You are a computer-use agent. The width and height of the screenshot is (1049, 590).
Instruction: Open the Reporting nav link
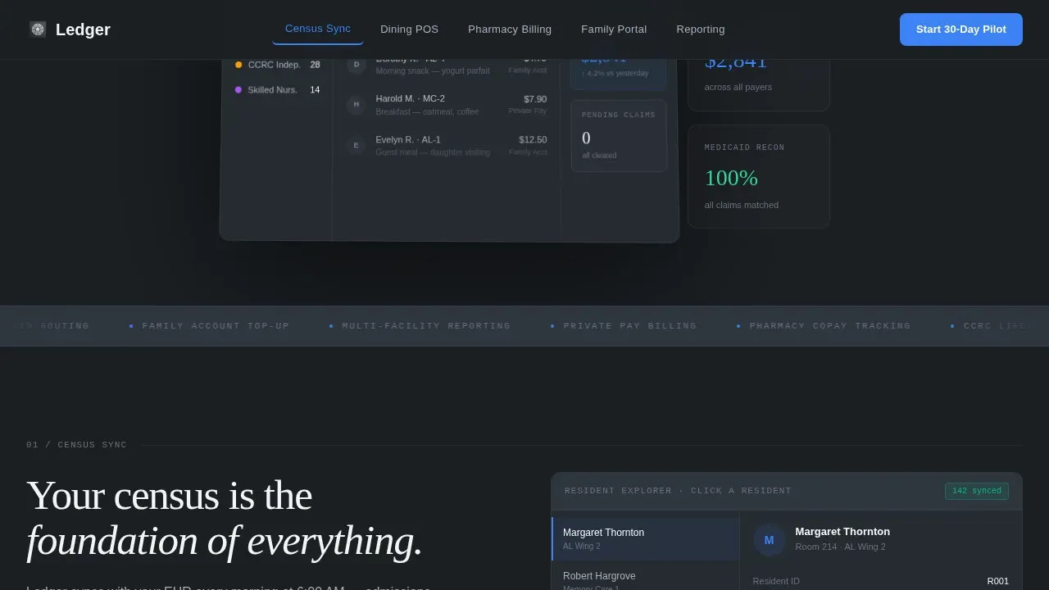click(701, 29)
